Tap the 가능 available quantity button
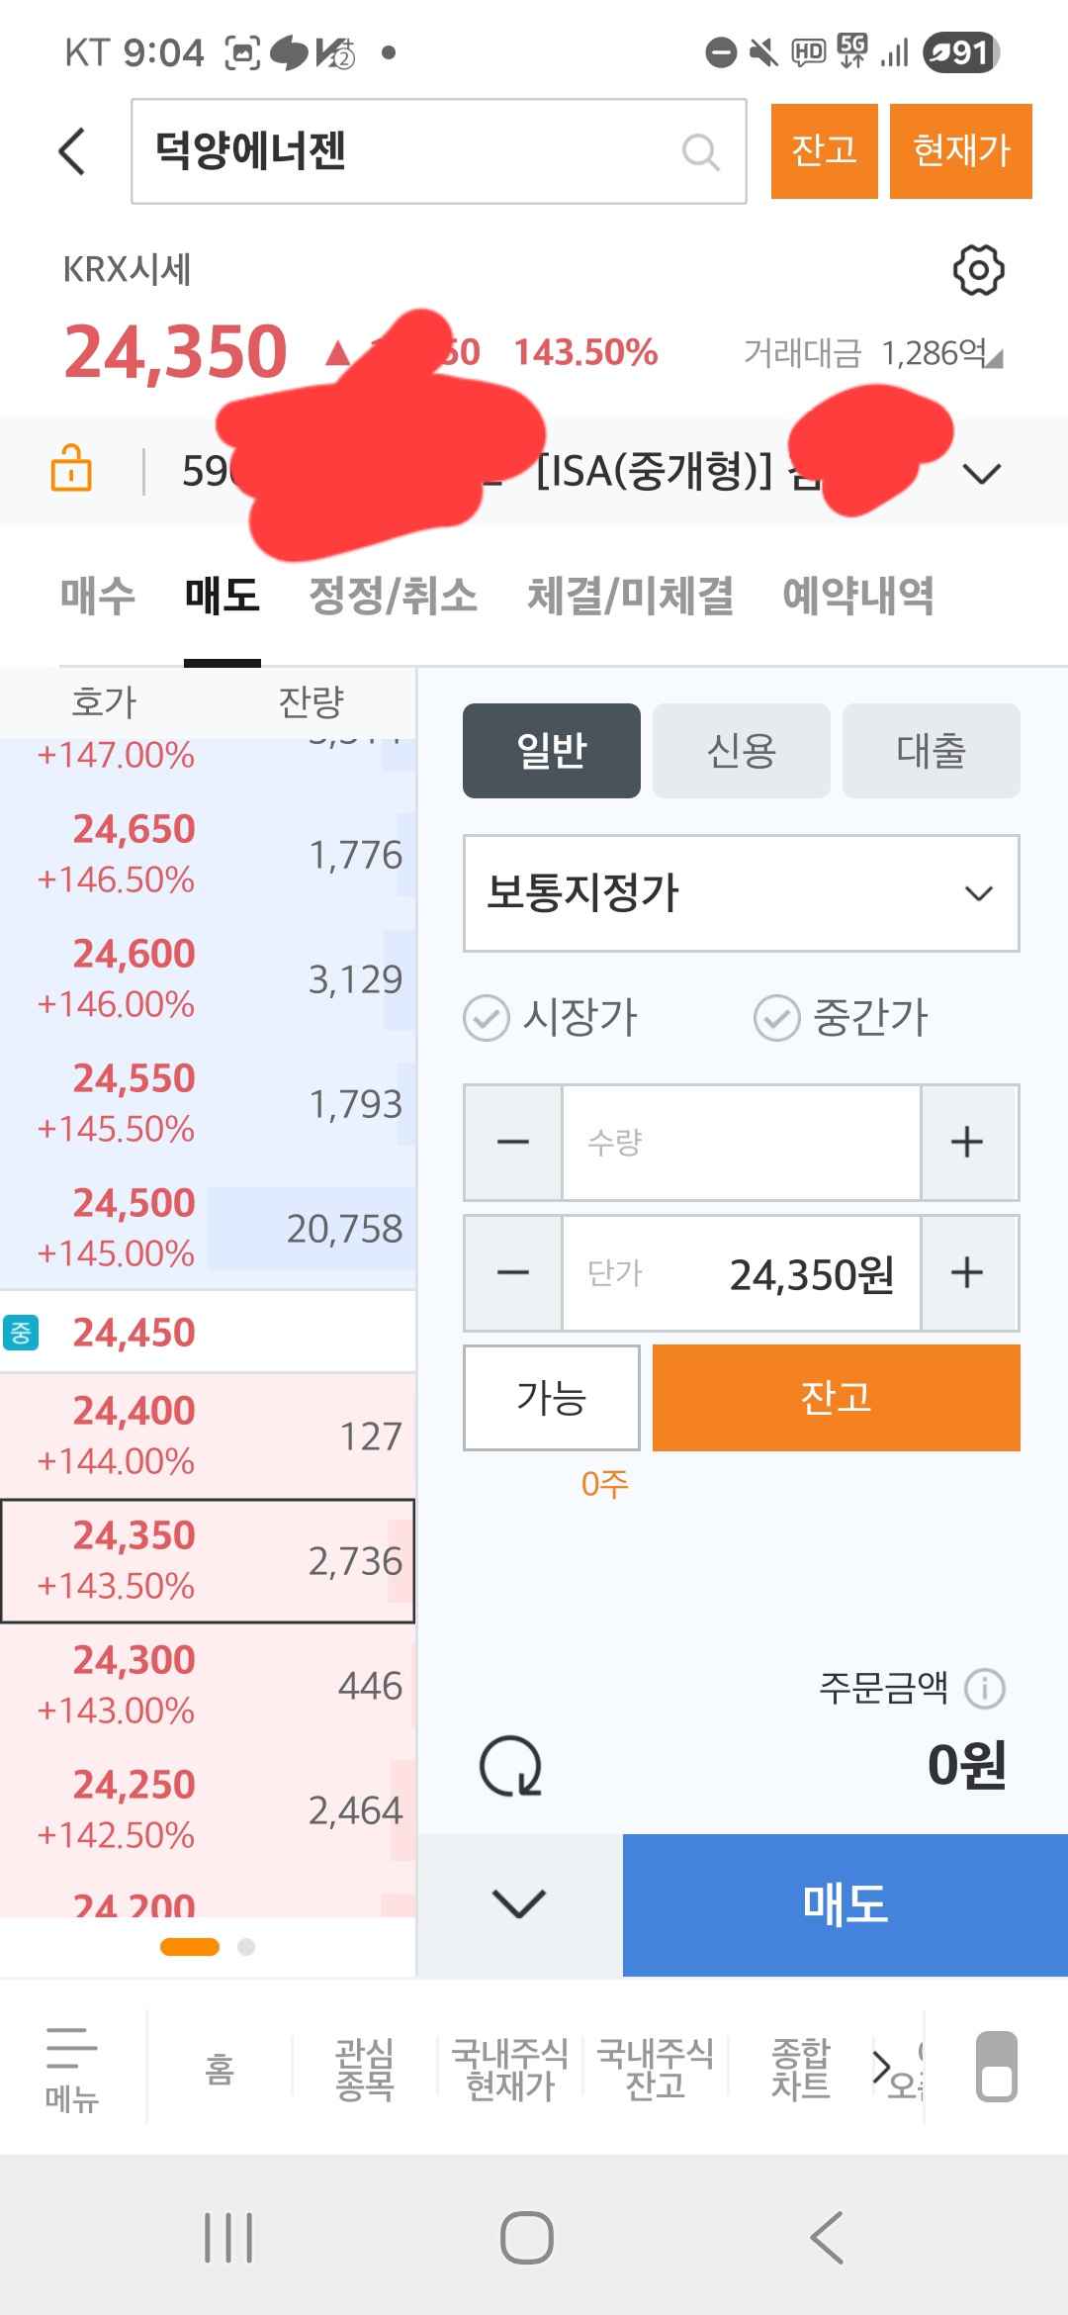Image resolution: width=1068 pixels, height=2315 pixels. point(551,1398)
